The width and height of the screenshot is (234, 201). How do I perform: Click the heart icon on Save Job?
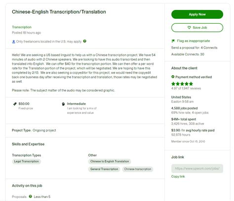pyautogui.click(x=189, y=28)
